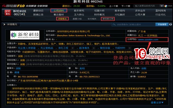The image size is (173, 108).
Task: Open the 新闻公告 tab
Action: tap(38, 15)
